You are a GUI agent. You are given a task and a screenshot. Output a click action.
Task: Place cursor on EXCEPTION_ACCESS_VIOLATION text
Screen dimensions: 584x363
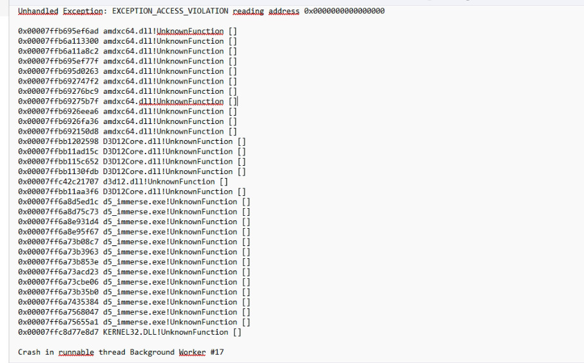tap(170, 11)
